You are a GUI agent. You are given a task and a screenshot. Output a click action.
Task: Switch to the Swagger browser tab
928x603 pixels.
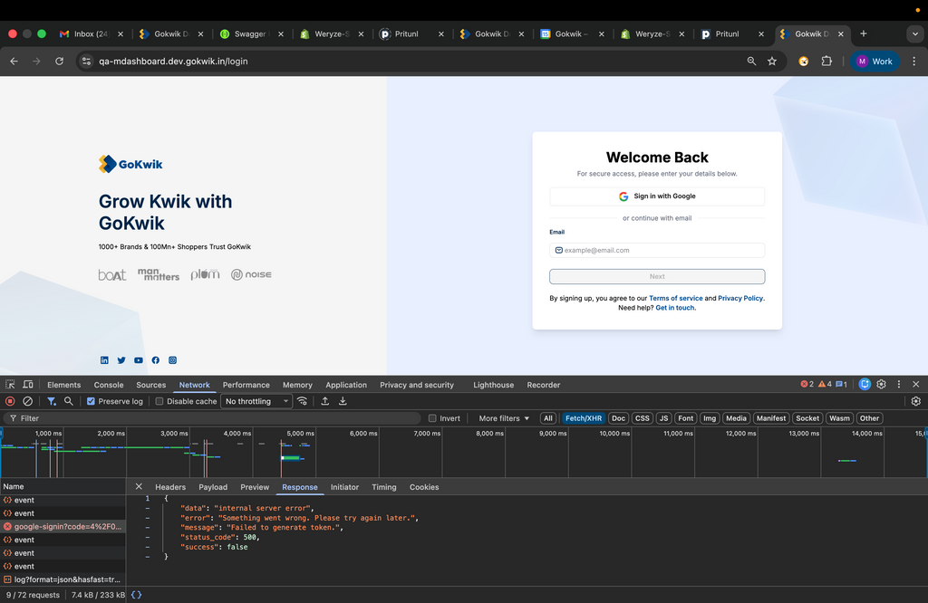click(250, 33)
